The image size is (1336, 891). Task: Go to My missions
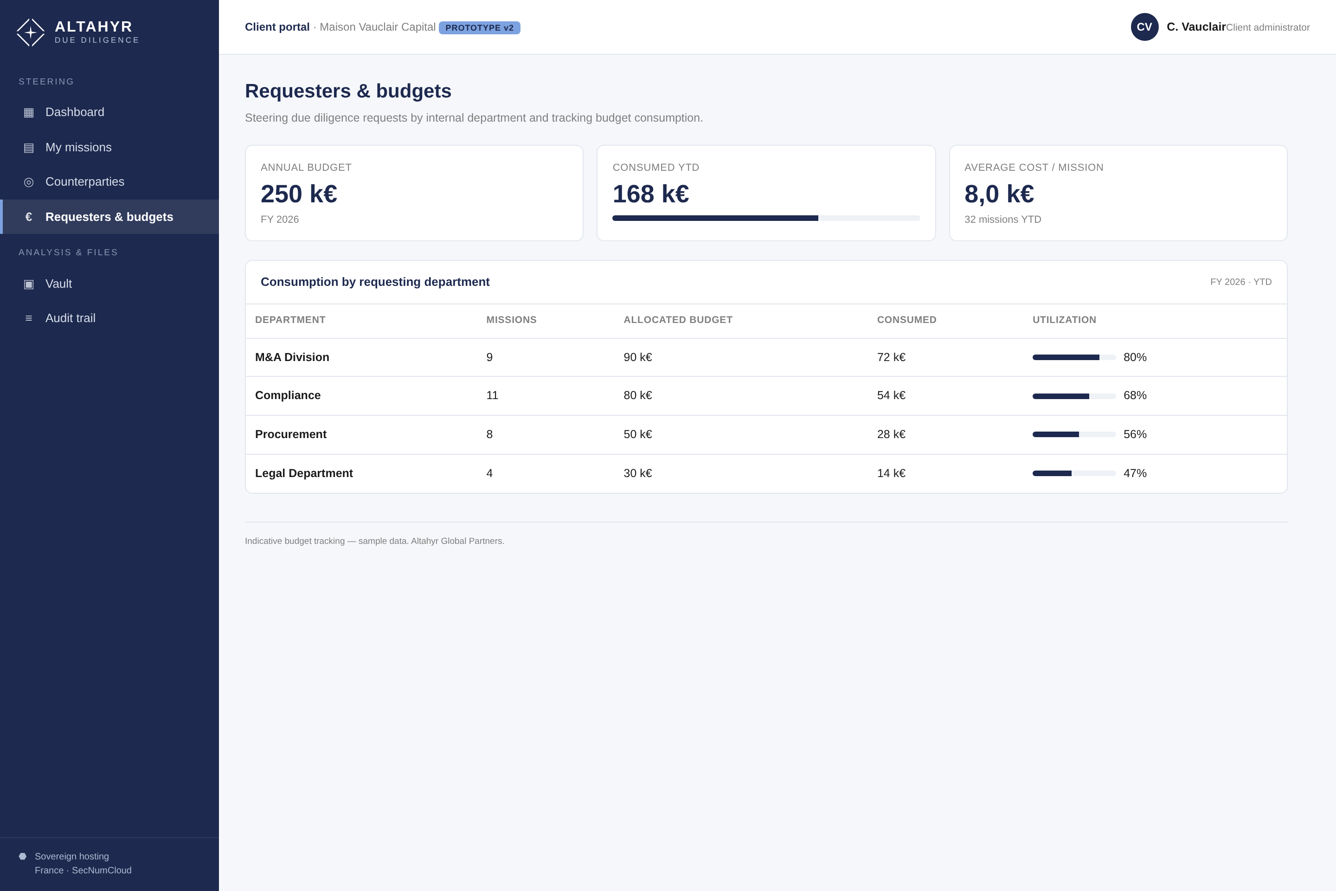[x=109, y=147]
